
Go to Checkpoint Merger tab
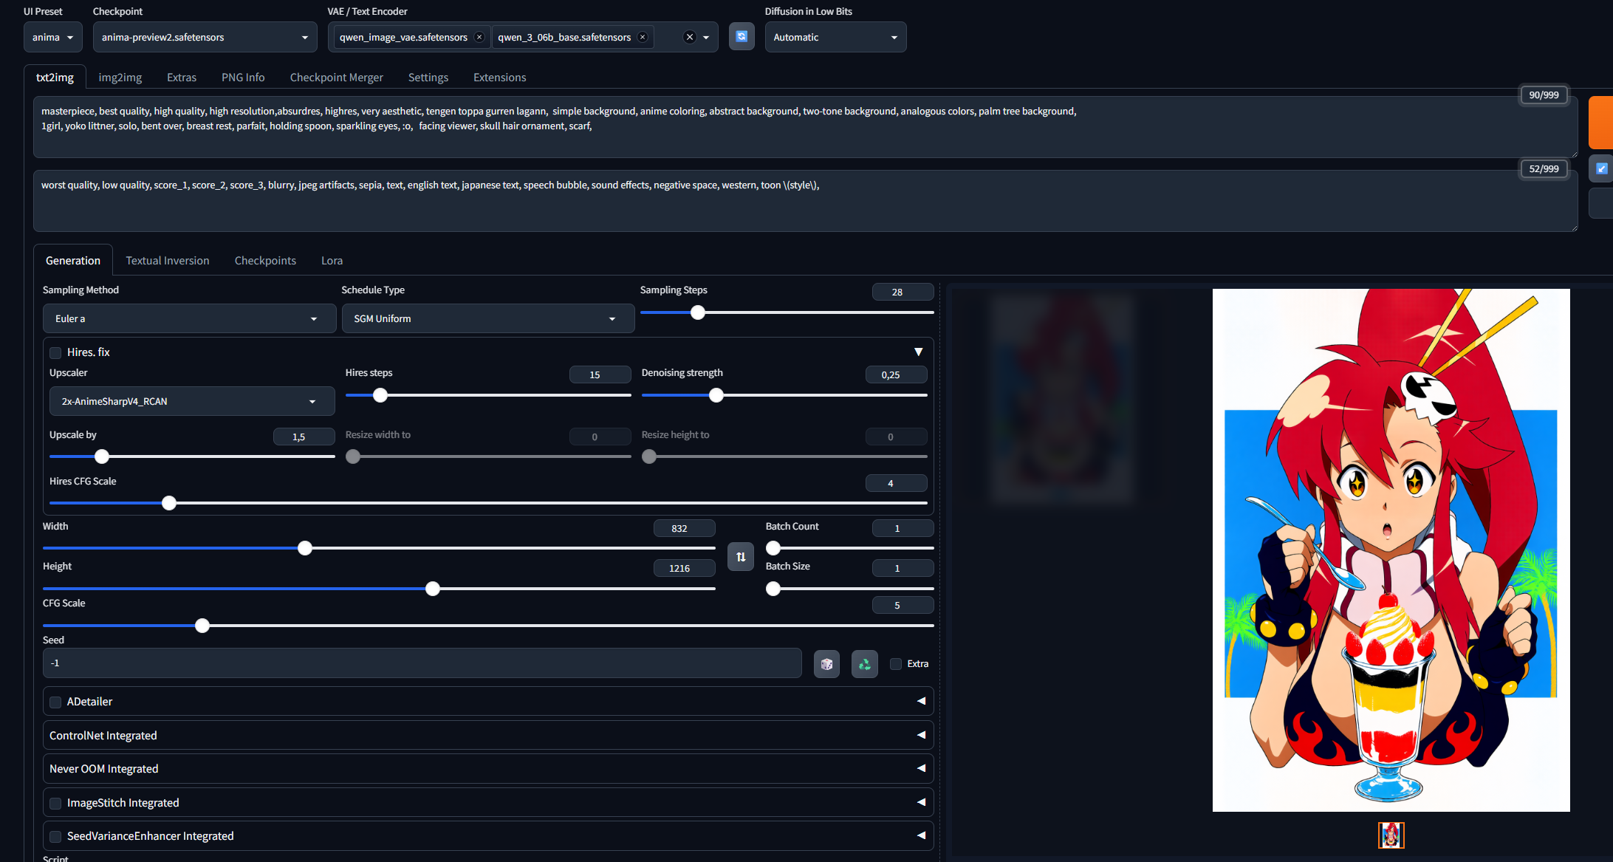pyautogui.click(x=336, y=78)
